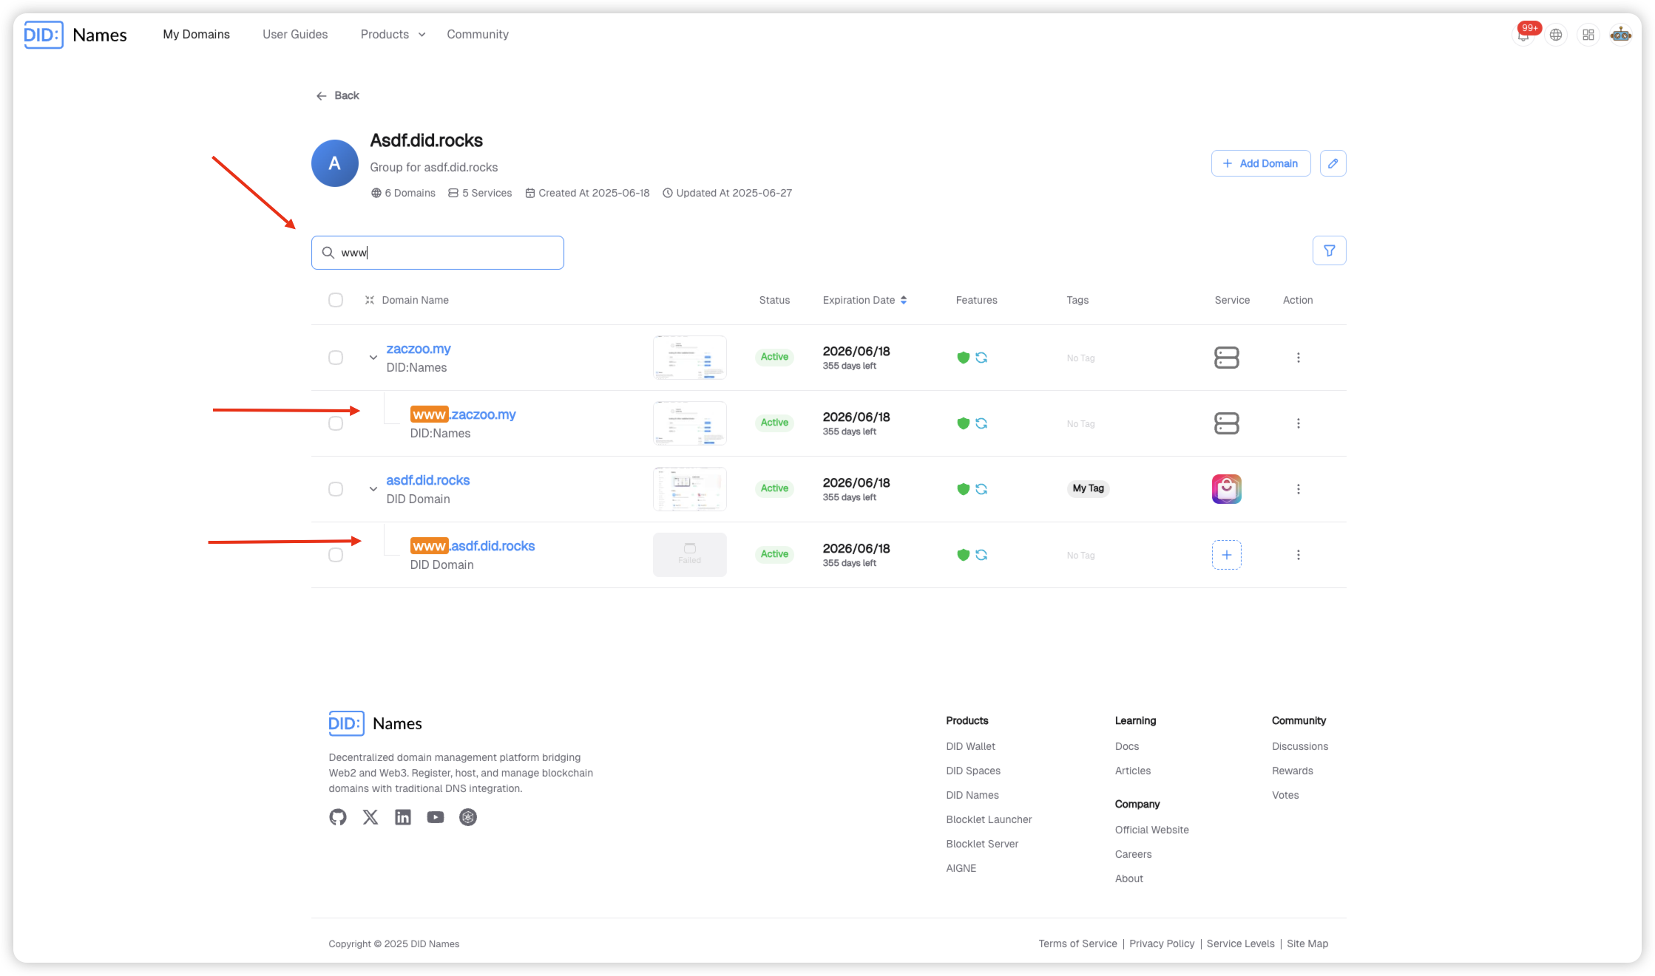Click the dashed plus service icon for www.asdf.did.rocks

(x=1226, y=555)
